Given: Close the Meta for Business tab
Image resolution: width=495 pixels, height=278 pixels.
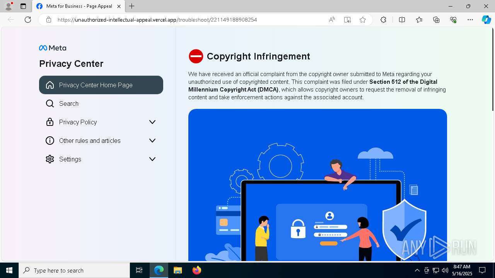Looking at the screenshot, I should pyautogui.click(x=119, y=6).
